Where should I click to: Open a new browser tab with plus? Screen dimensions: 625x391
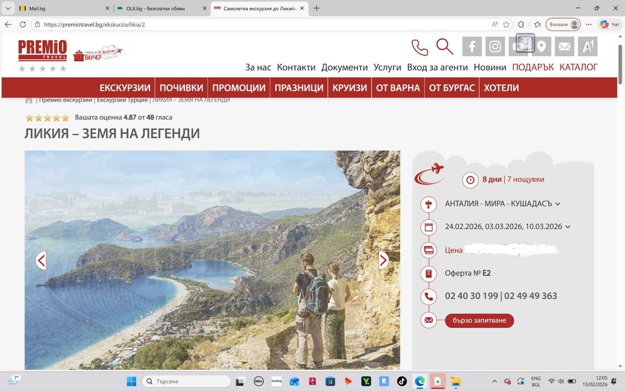click(316, 8)
